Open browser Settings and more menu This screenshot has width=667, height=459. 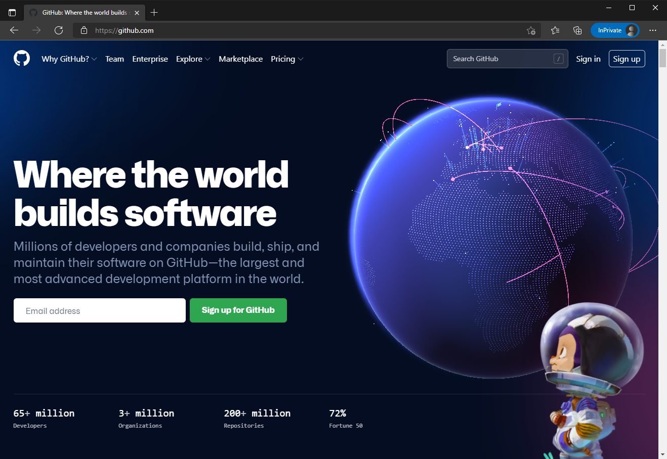[x=653, y=30]
